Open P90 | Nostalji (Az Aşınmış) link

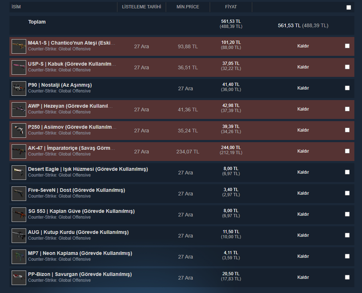coord(60,85)
